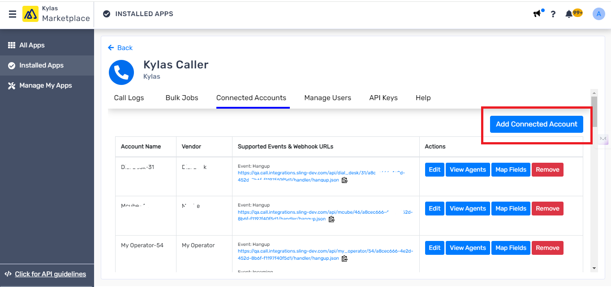Copy webhook URL in the first account row

pos(344,180)
